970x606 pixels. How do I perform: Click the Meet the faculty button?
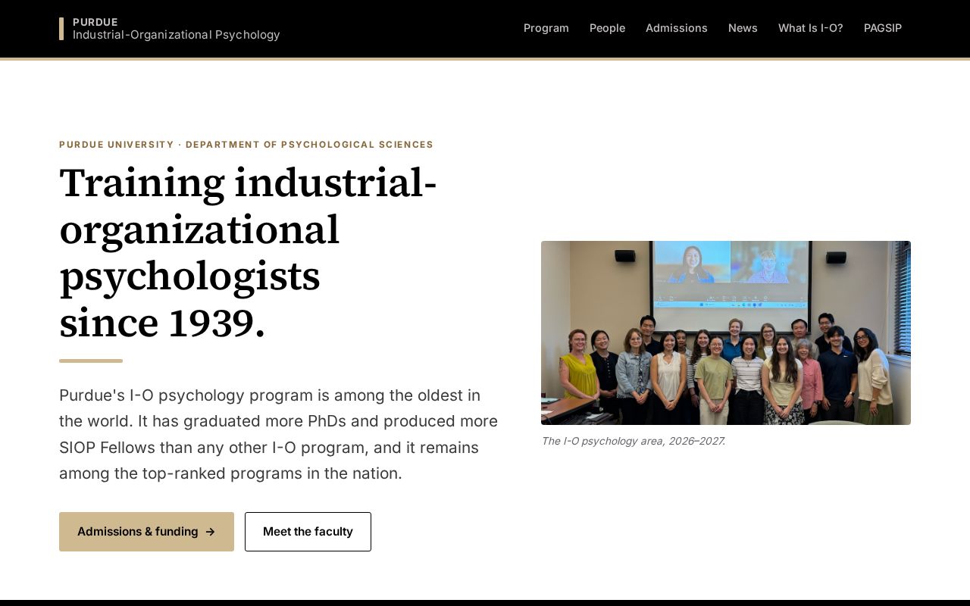click(308, 532)
